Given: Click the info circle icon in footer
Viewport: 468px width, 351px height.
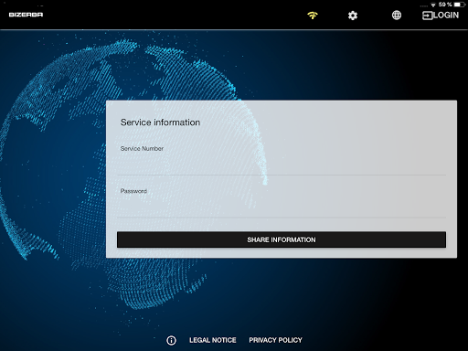Looking at the screenshot, I should point(171,340).
